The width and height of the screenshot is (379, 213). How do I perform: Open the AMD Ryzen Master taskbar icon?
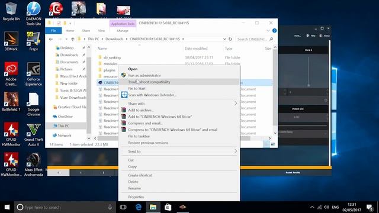click(182, 207)
